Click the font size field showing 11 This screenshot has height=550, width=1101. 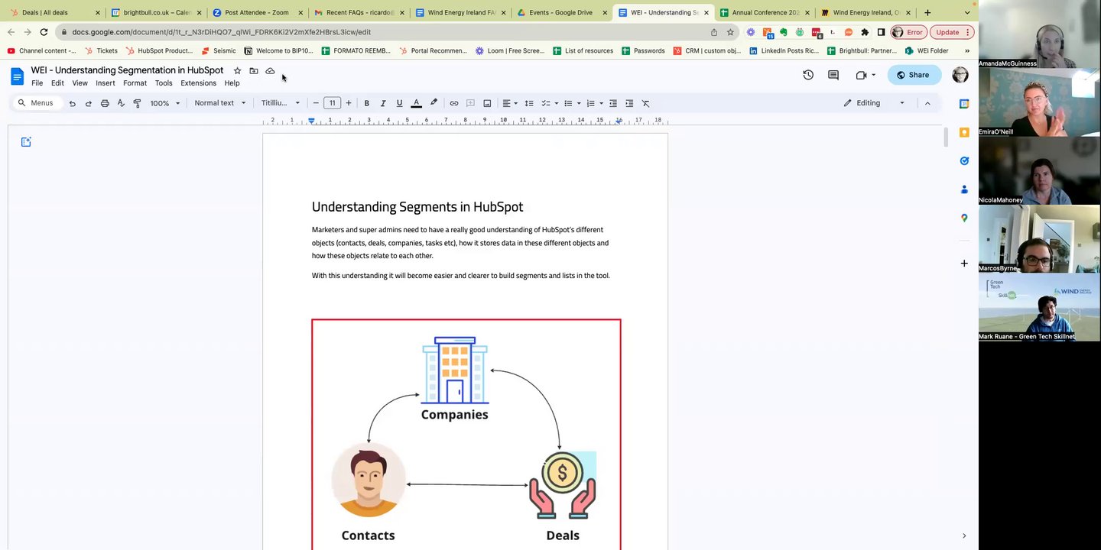pos(332,103)
